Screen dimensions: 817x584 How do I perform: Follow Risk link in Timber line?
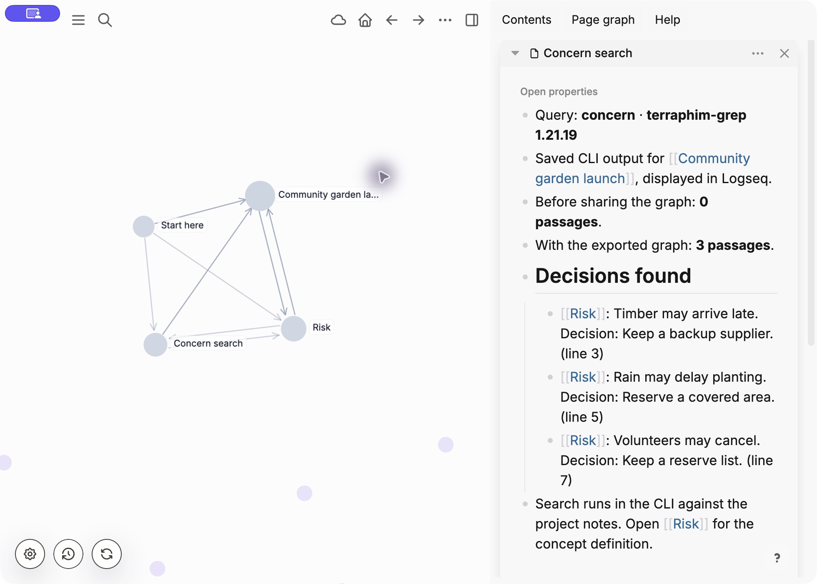coord(583,314)
